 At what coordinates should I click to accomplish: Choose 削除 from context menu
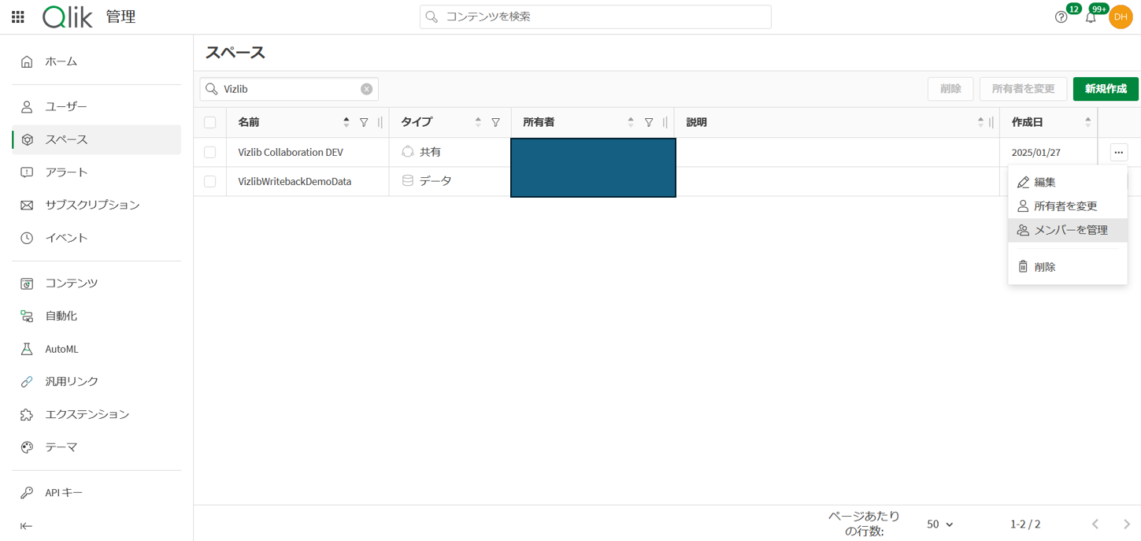pyautogui.click(x=1068, y=267)
